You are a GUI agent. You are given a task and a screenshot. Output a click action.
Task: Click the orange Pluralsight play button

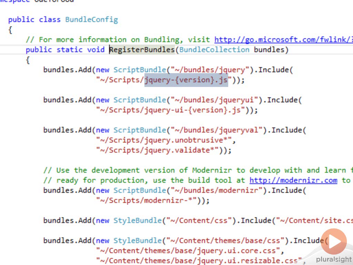click(x=334, y=242)
